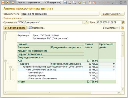Click the Кредитный специалист header cell

tap(67, 47)
